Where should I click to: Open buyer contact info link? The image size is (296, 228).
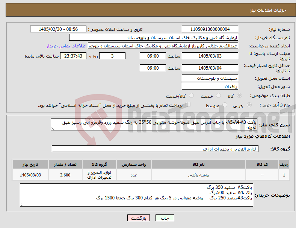[x=66, y=46]
